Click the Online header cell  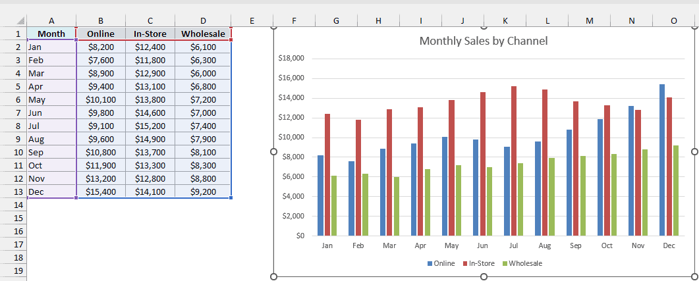click(101, 34)
